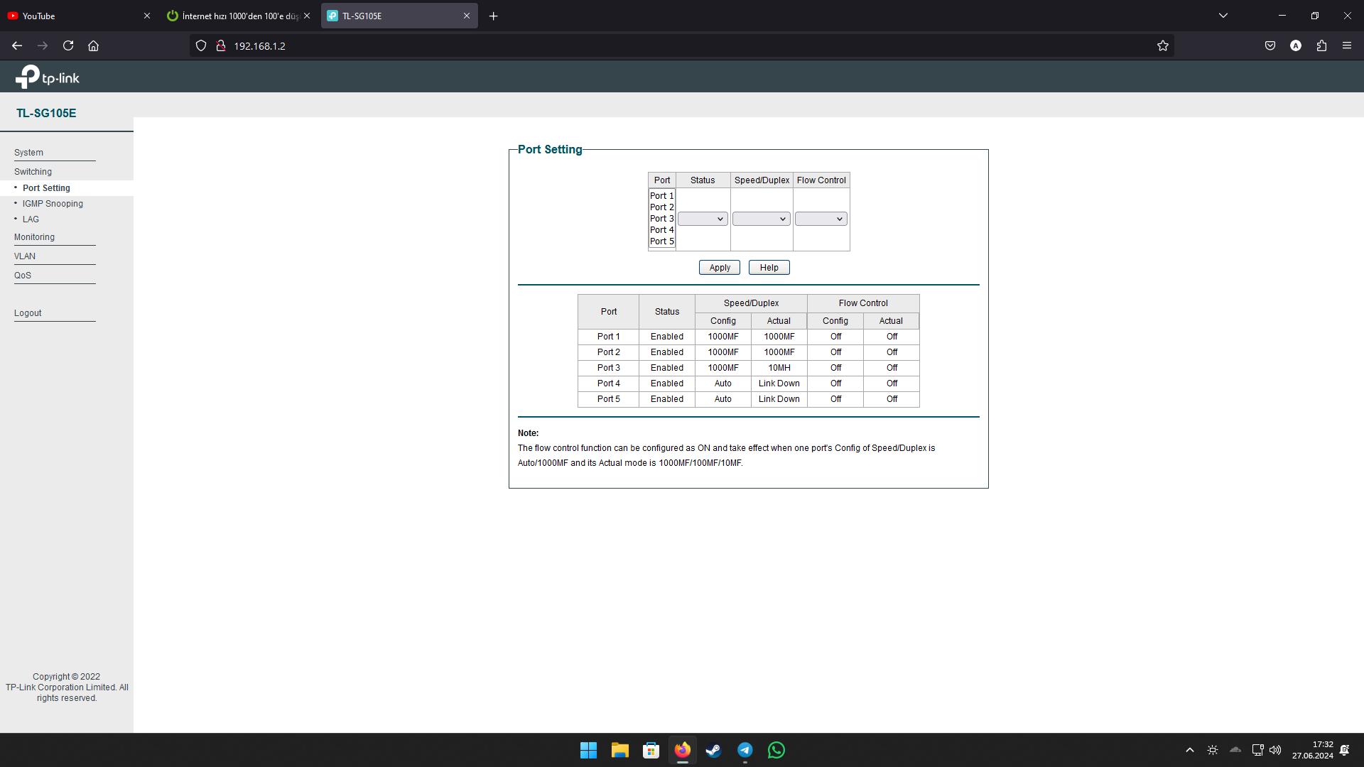Open Telegram from the taskbar
This screenshot has height=767, width=1364.
click(745, 750)
